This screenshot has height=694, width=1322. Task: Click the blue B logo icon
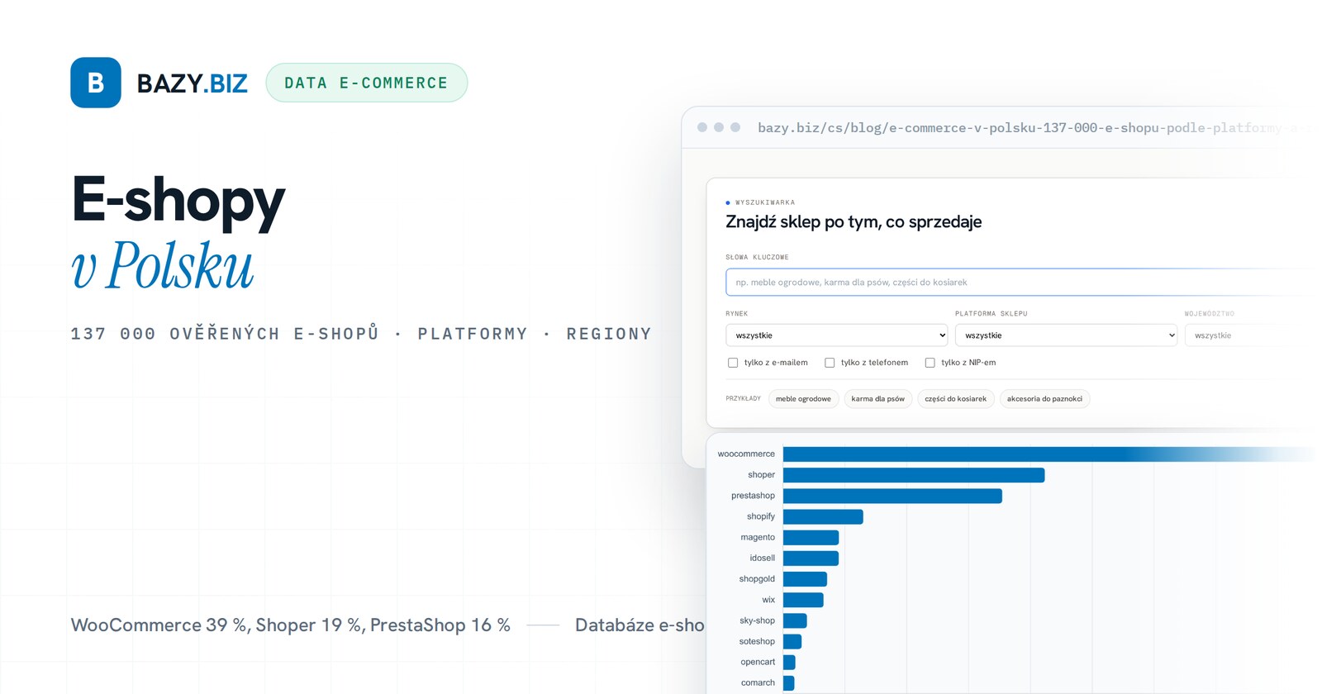coord(96,83)
